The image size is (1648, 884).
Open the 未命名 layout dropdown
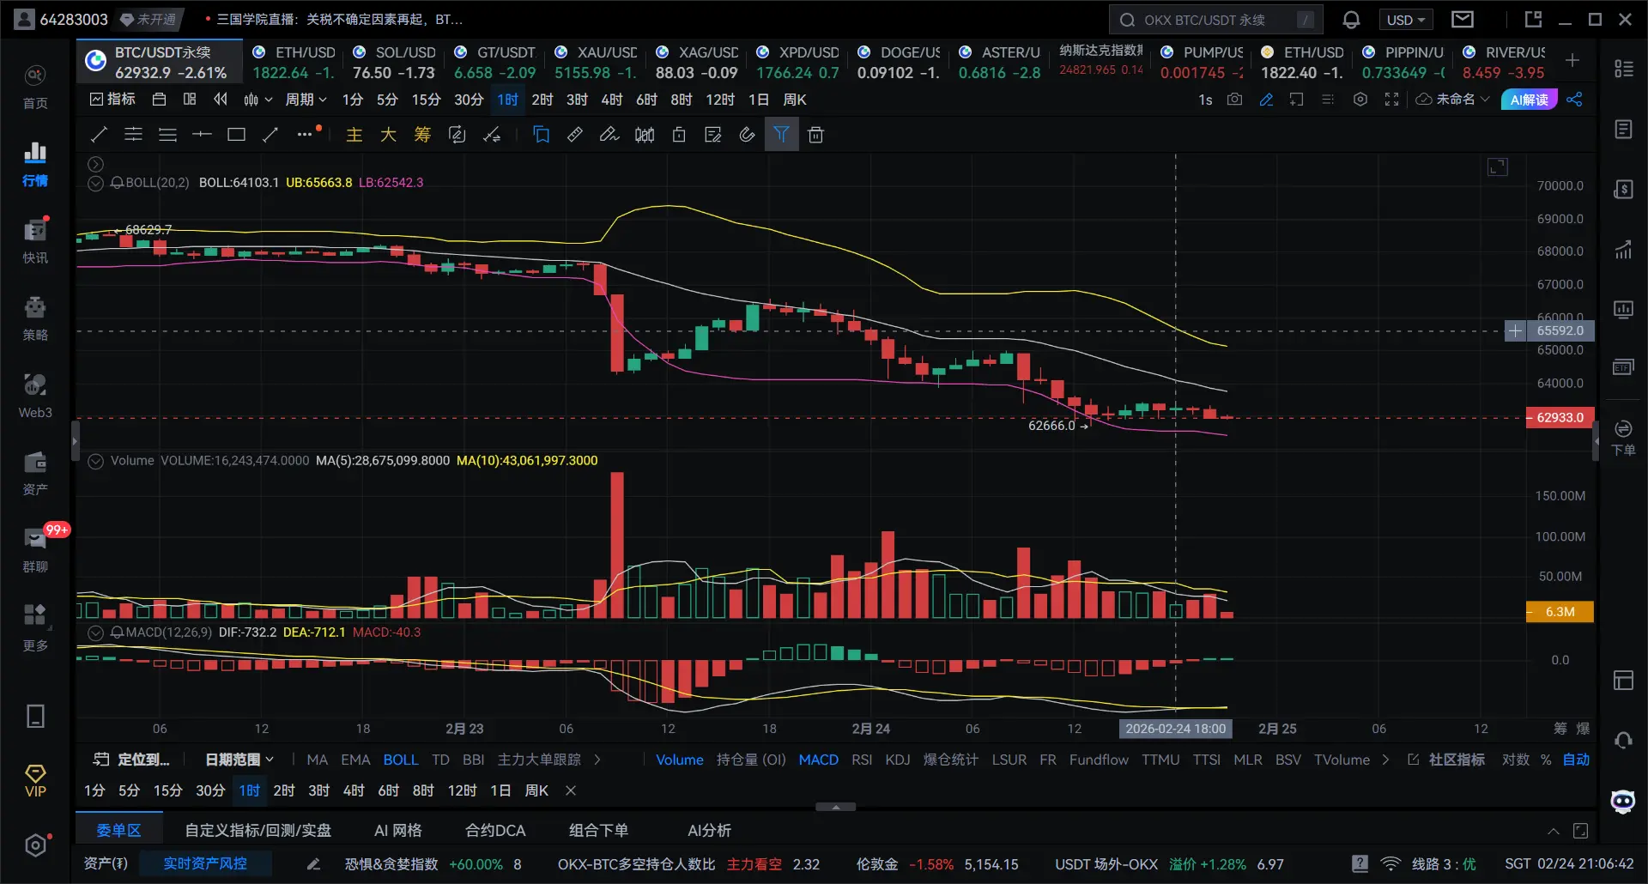pyautogui.click(x=1452, y=100)
